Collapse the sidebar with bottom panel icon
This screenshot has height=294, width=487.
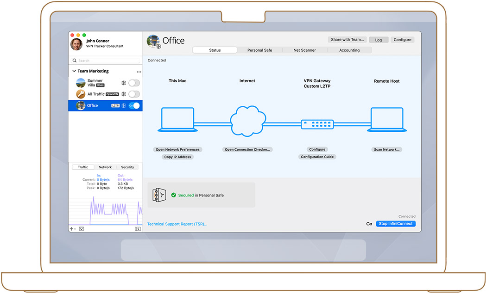click(138, 229)
